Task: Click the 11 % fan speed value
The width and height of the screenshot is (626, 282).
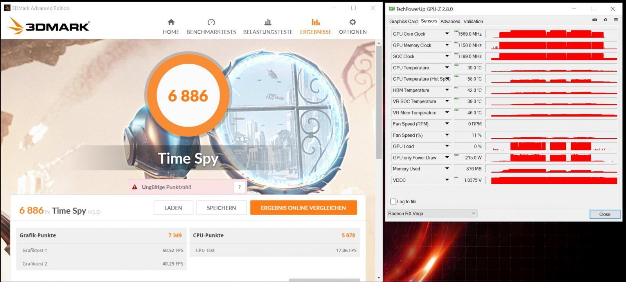Action: 468,135
